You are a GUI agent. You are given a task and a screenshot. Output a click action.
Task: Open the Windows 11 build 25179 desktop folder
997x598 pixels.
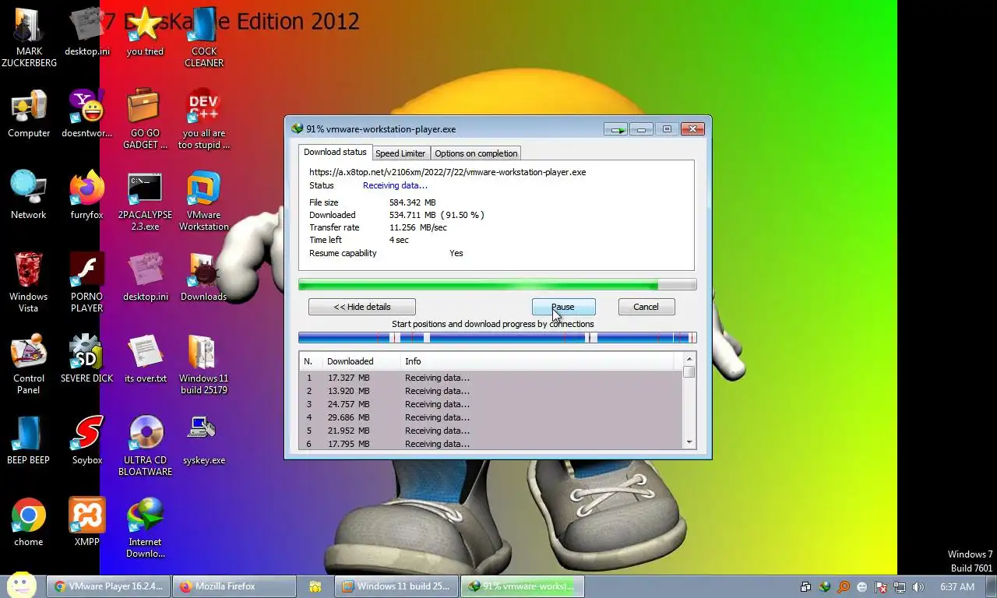204,364
